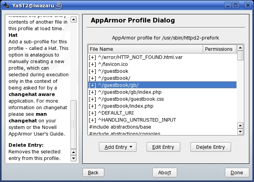Viewport: 254px width, 182px height.
Task: Click the Permissions column header
Action: click(219, 49)
